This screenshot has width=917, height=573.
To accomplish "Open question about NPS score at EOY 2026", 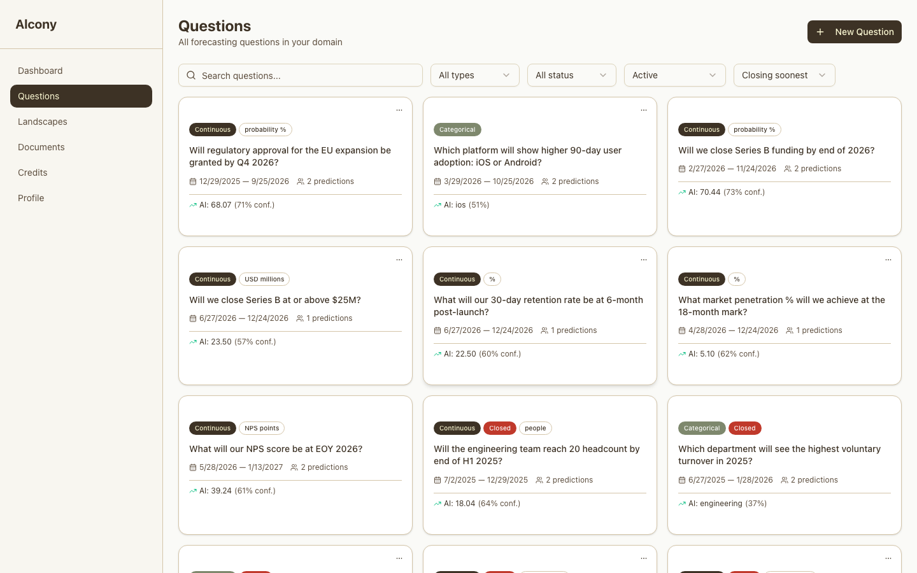I will point(276,449).
